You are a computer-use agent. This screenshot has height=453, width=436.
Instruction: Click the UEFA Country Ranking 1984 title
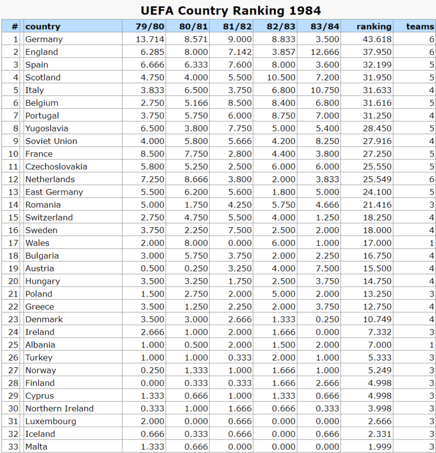click(x=231, y=11)
